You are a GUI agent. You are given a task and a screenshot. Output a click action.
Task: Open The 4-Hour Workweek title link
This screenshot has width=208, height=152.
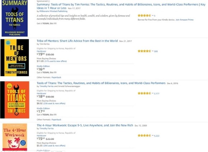[85, 125]
